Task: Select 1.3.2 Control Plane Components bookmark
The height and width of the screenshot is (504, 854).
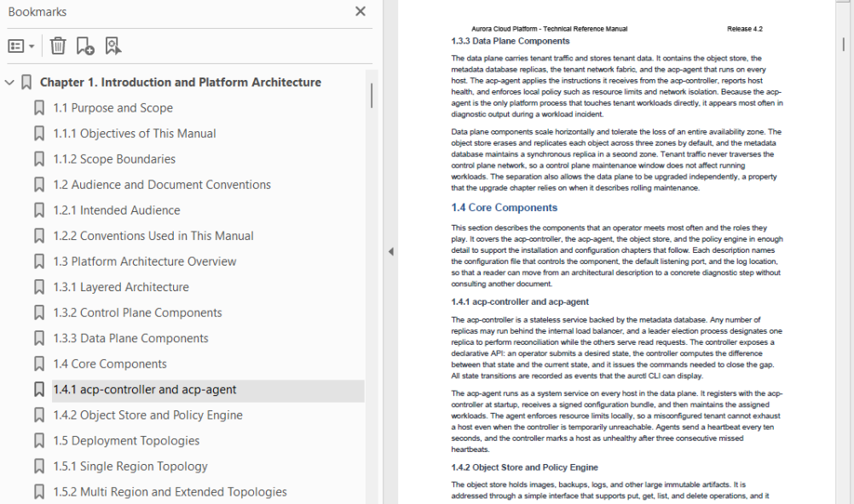Action: pos(137,312)
